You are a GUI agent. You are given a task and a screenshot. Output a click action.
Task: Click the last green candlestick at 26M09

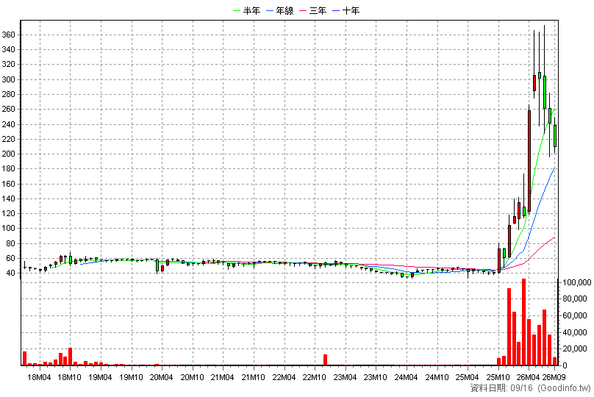(x=555, y=136)
